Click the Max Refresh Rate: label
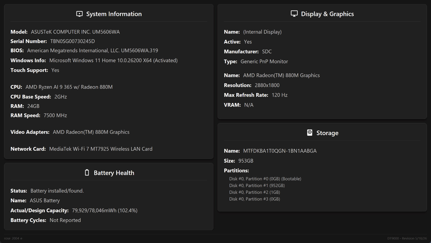This screenshot has width=431, height=243. (246, 95)
